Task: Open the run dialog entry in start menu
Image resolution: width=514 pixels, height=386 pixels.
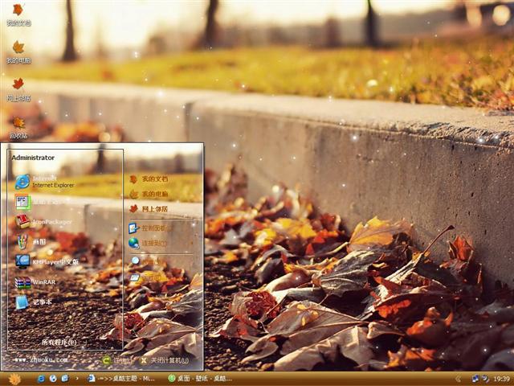Action: 146,277
